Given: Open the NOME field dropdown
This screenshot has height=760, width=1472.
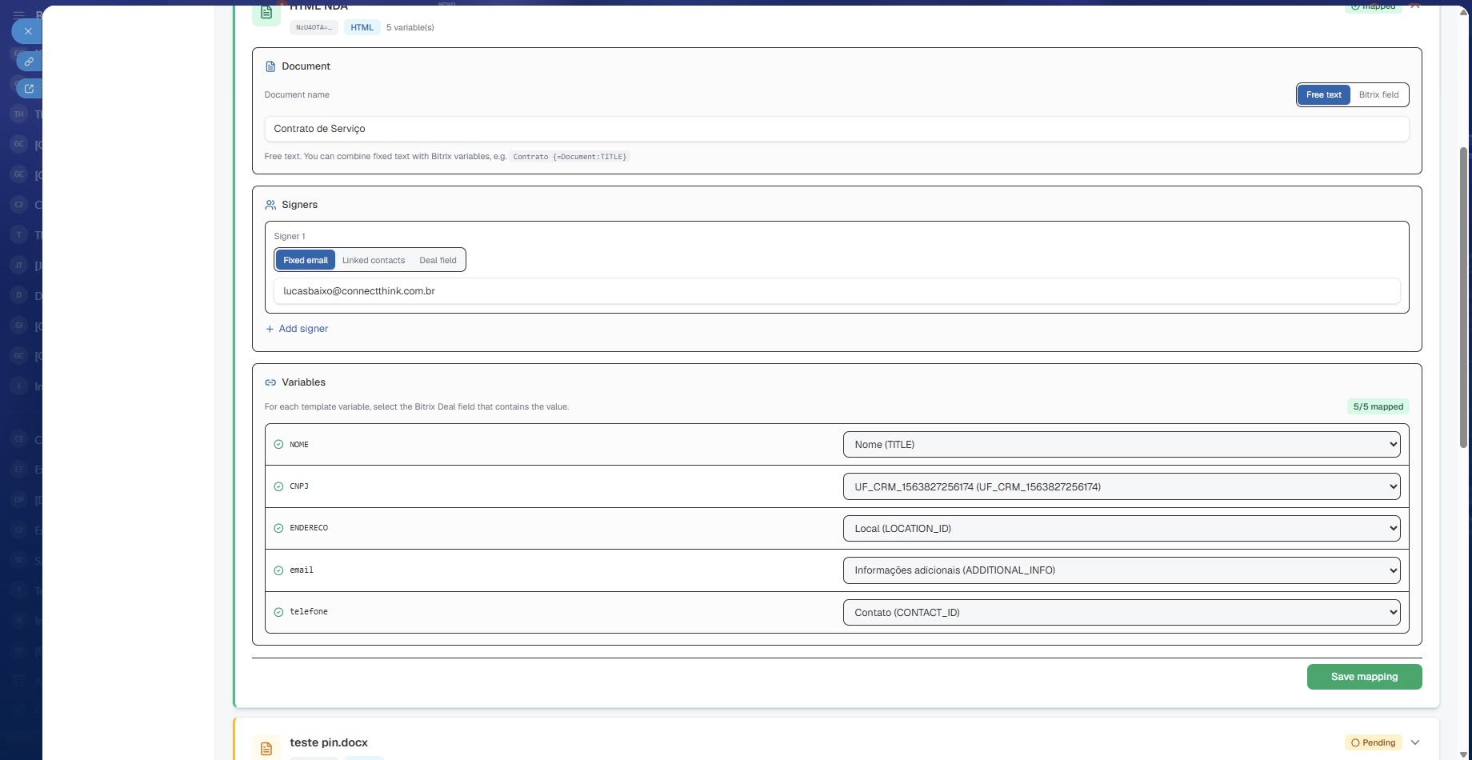Looking at the screenshot, I should (1122, 445).
